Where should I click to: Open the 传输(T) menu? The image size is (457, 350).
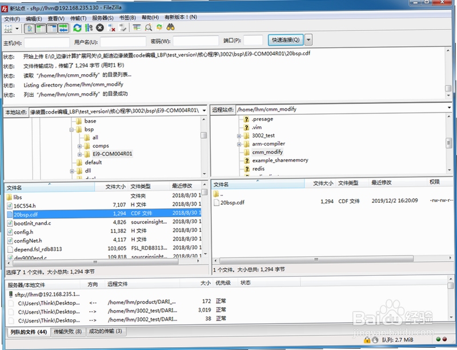(78, 18)
